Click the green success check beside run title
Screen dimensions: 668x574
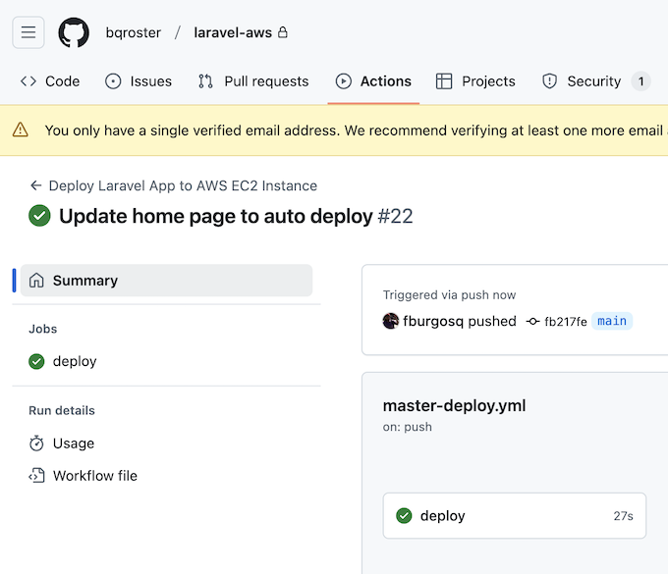pyautogui.click(x=39, y=216)
